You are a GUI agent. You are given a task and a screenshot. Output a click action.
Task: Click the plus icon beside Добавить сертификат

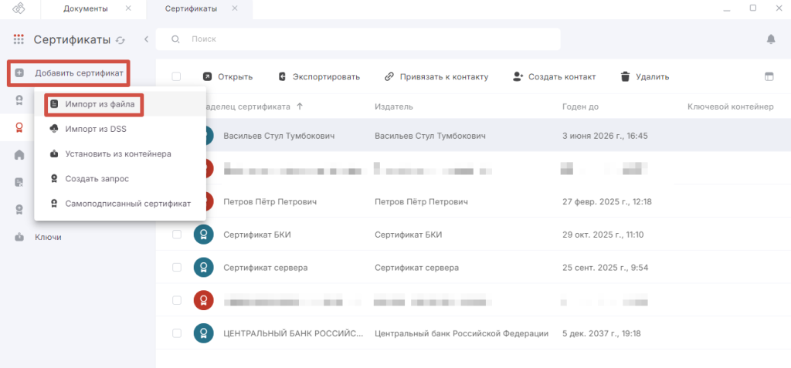pyautogui.click(x=19, y=73)
